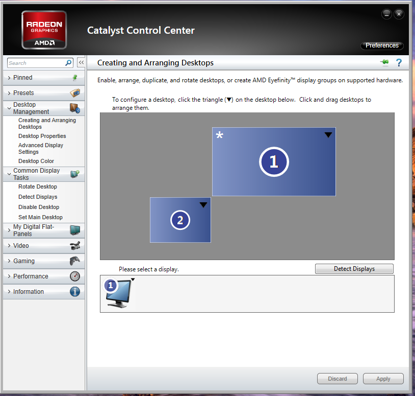Click the Pinned section pushpin icon
The height and width of the screenshot is (396, 415).
click(x=75, y=78)
